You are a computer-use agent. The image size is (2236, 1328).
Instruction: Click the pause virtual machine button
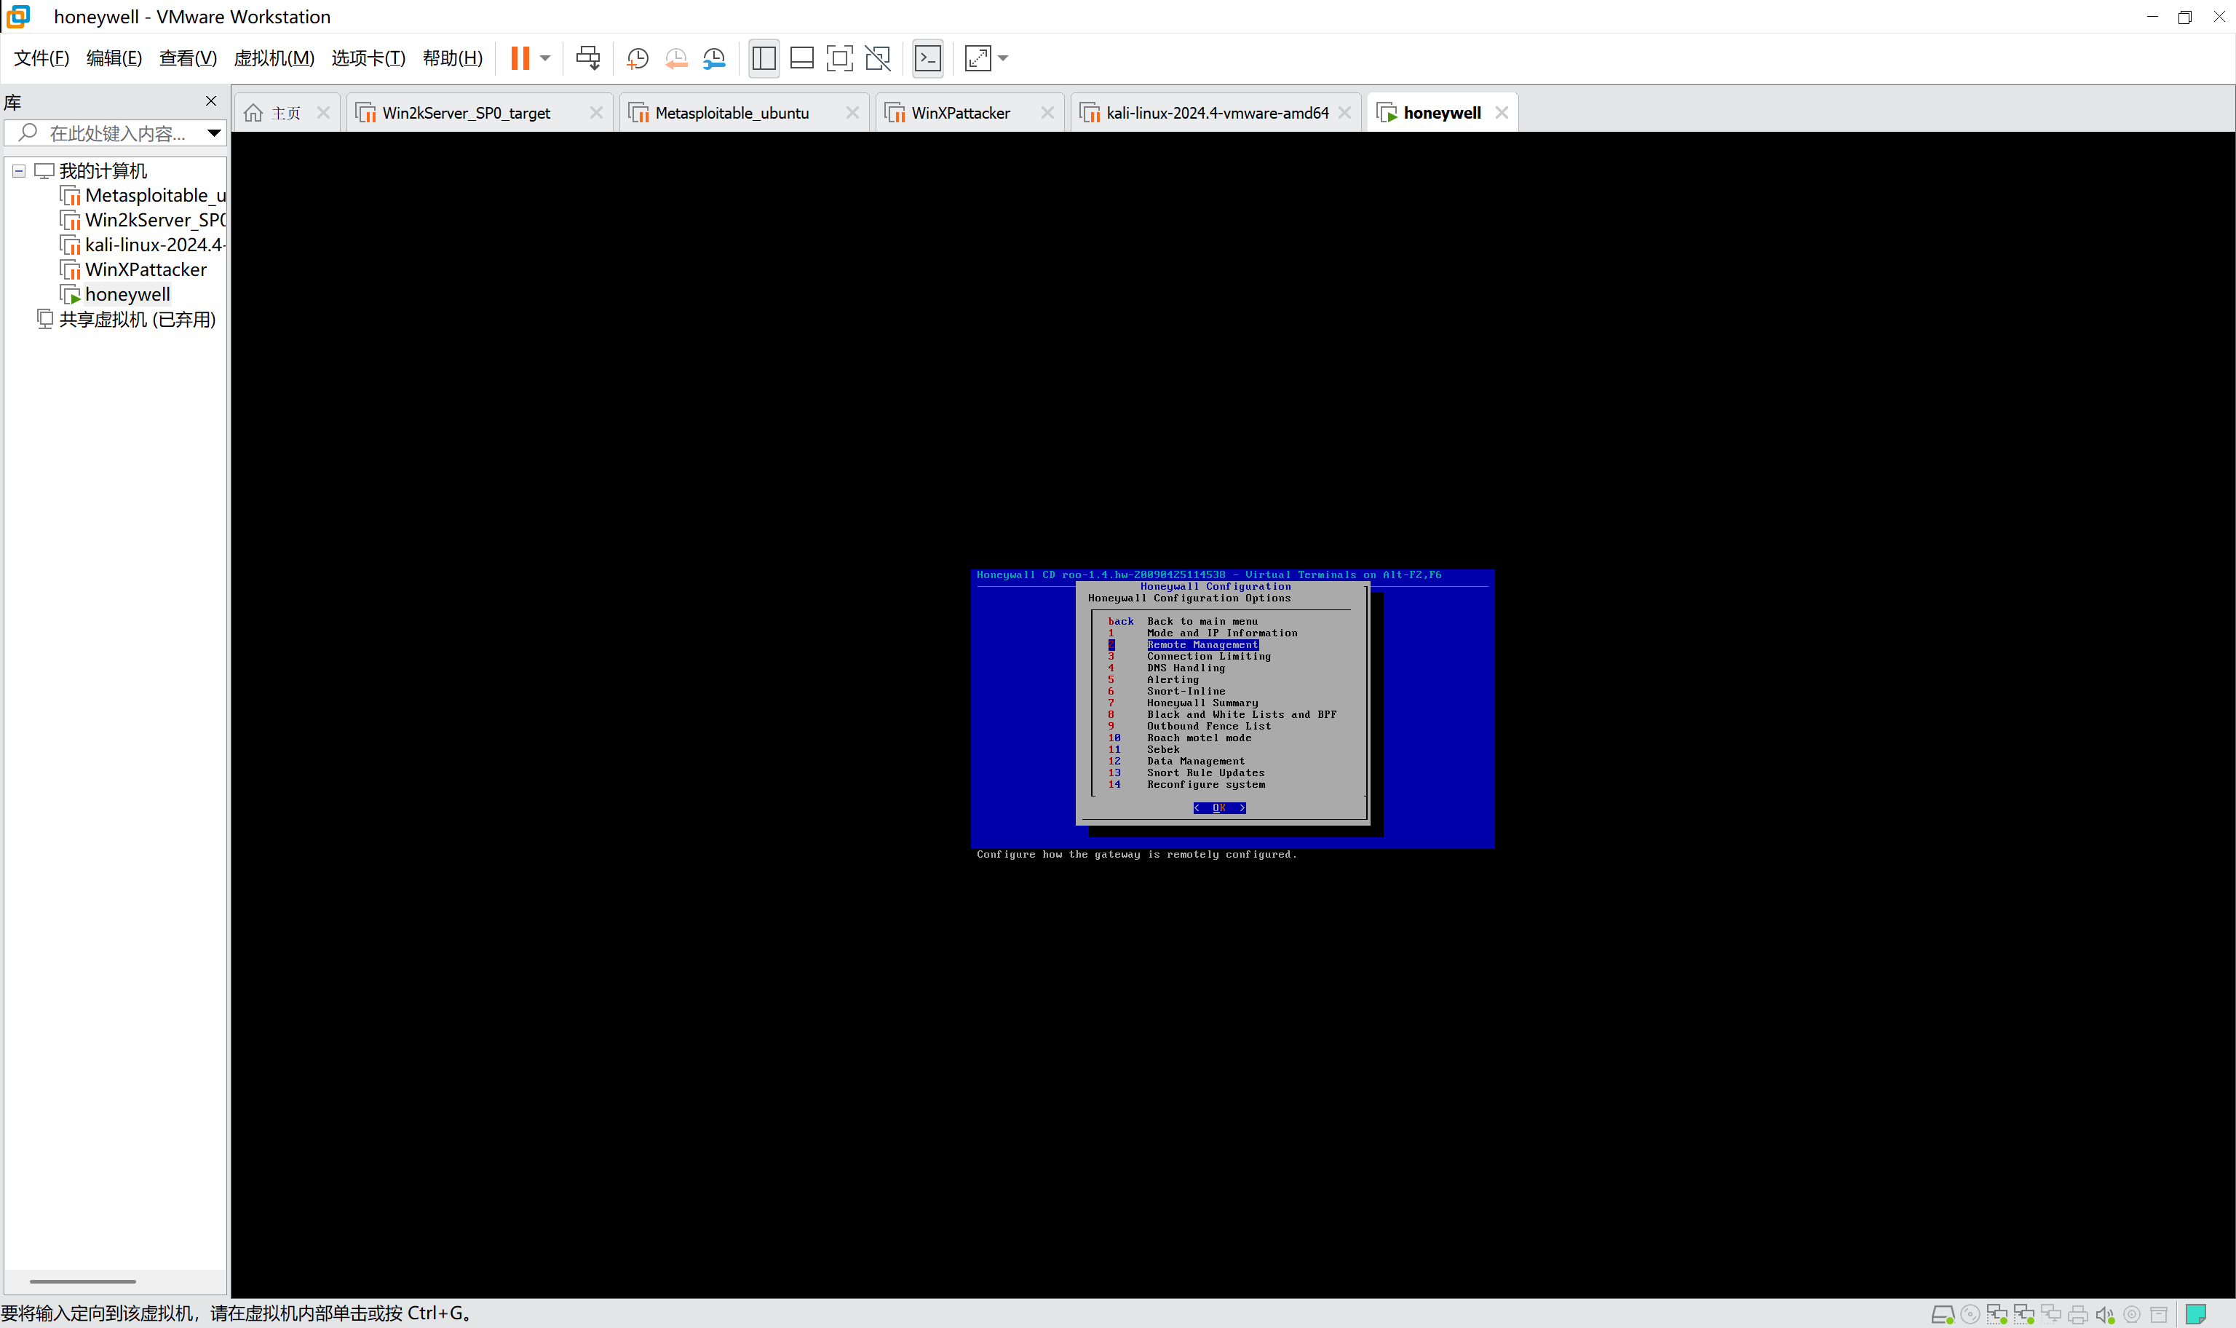[520, 58]
